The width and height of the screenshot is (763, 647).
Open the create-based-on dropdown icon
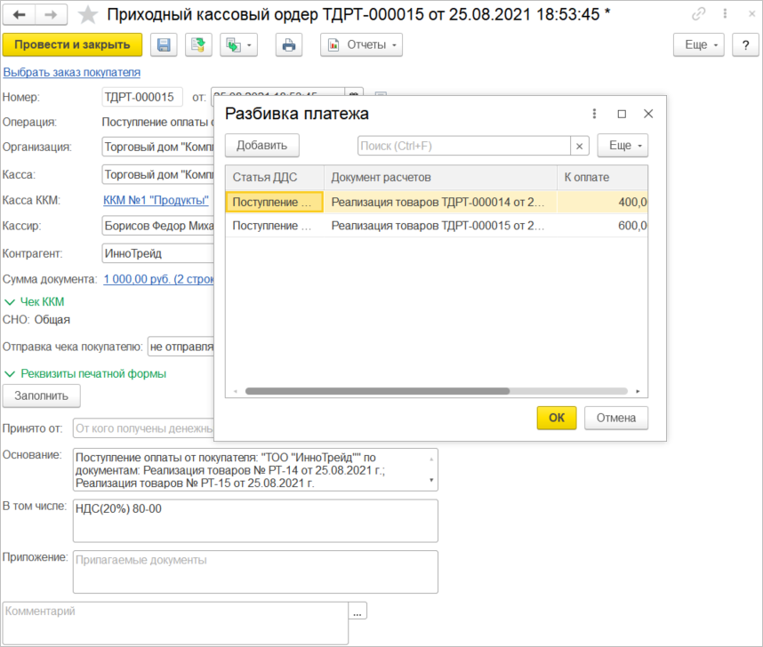tap(238, 45)
